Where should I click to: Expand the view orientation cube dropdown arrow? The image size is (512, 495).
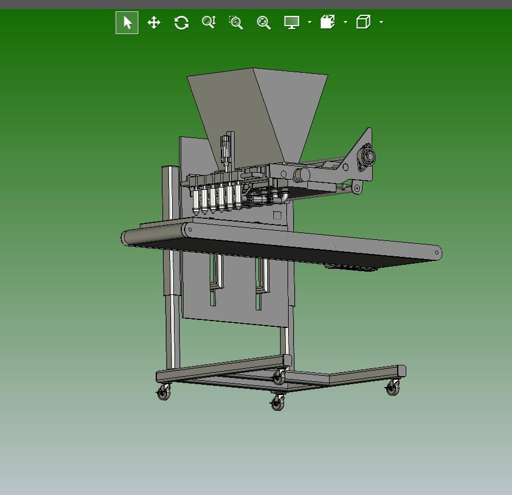[x=381, y=22]
